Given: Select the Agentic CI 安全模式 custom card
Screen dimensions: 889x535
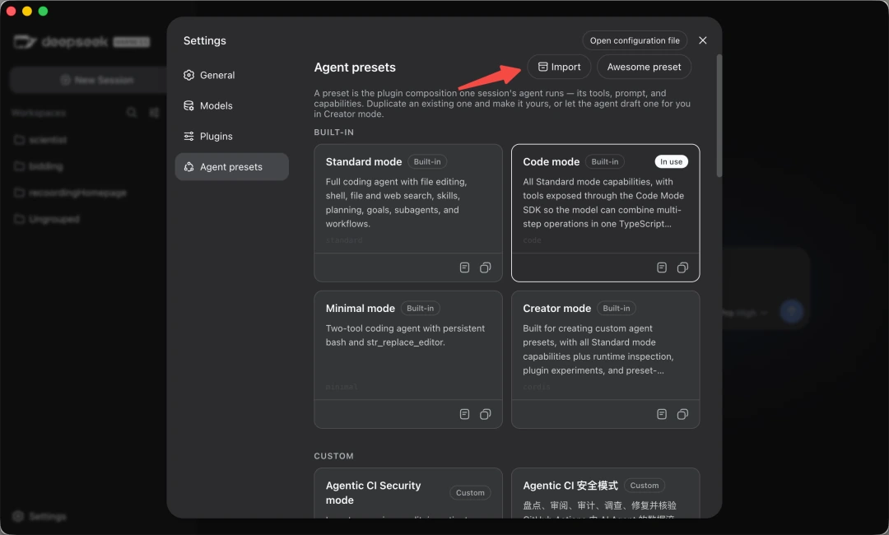Looking at the screenshot, I should pyautogui.click(x=606, y=493).
